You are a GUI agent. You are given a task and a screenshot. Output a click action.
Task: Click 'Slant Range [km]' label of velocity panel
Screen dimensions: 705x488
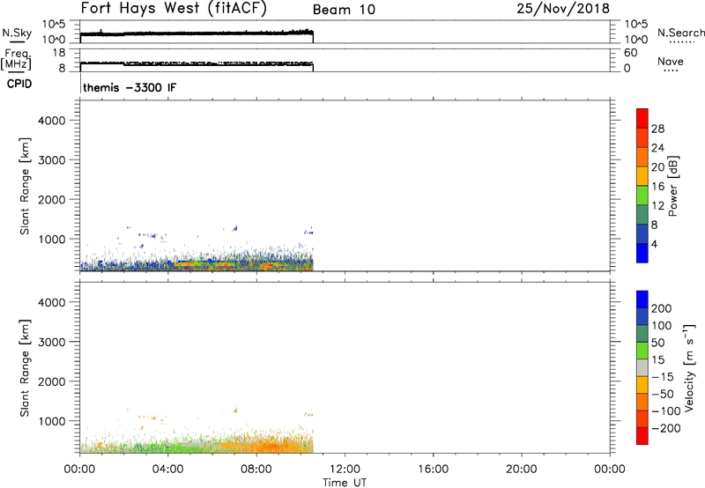pos(25,368)
